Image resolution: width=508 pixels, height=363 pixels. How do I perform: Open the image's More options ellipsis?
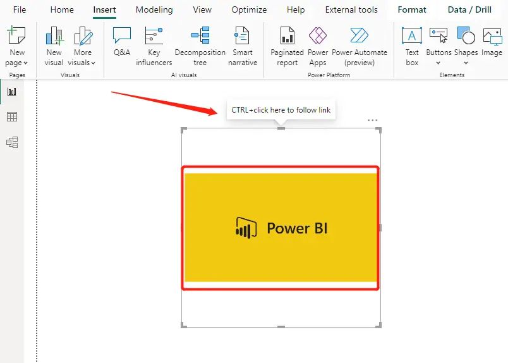point(373,120)
